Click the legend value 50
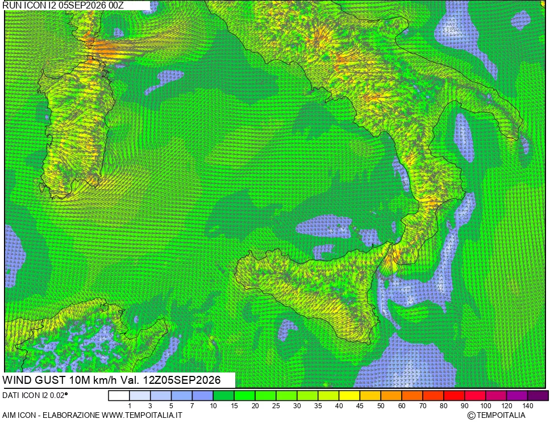The height and width of the screenshot is (423, 550). (381, 406)
